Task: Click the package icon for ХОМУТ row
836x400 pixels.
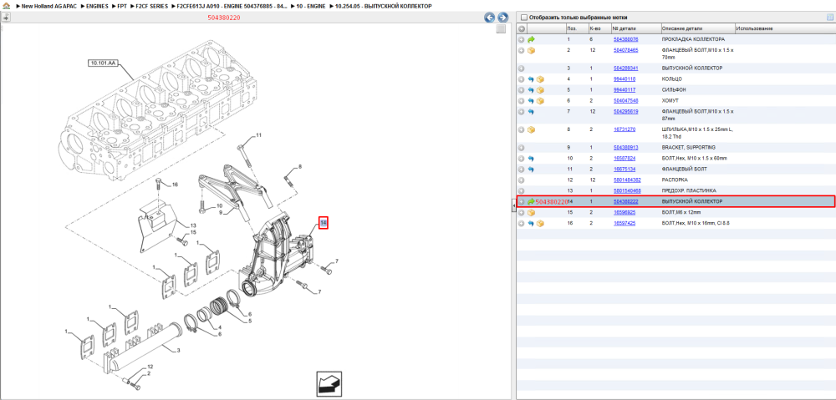Action: click(540, 100)
